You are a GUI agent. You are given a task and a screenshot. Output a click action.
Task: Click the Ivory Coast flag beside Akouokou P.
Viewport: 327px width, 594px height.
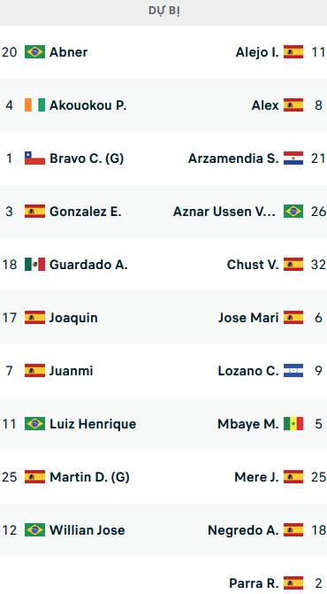(34, 105)
